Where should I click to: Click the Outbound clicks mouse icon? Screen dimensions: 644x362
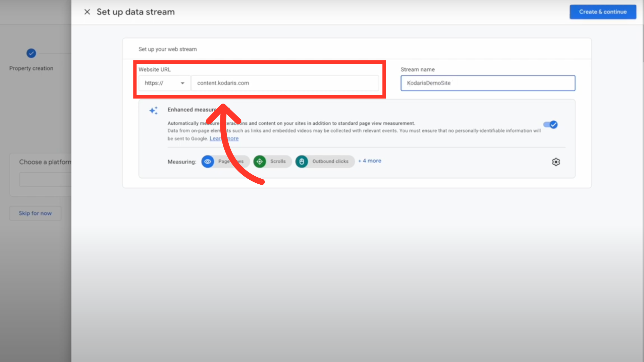(x=302, y=162)
